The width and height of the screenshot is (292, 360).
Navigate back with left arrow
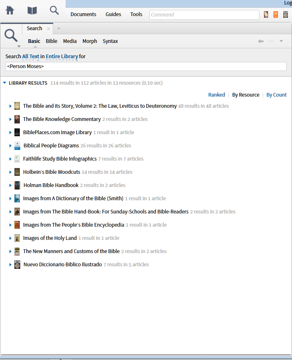coord(261,41)
